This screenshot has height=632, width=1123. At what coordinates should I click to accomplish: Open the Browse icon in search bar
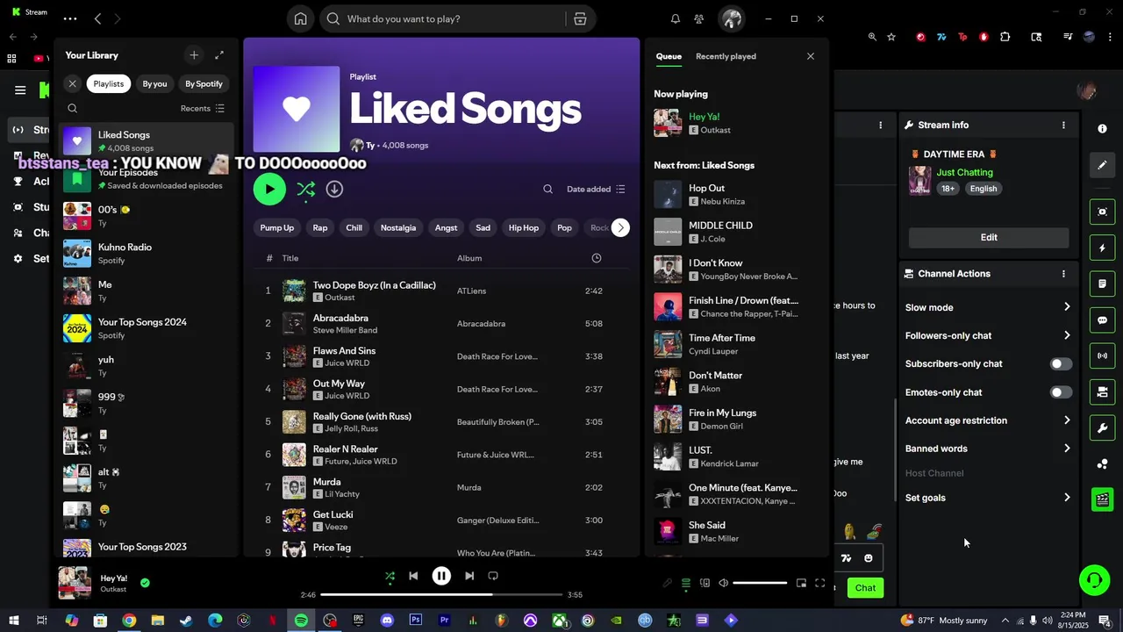tap(580, 18)
